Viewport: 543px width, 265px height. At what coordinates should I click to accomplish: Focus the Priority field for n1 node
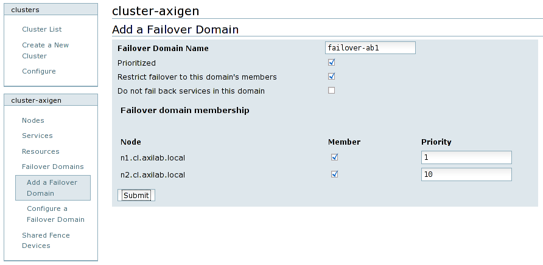pos(466,158)
